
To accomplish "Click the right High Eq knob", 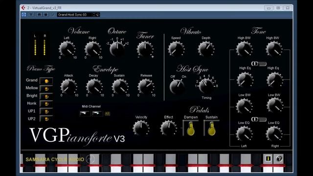I will click(x=275, y=80).
